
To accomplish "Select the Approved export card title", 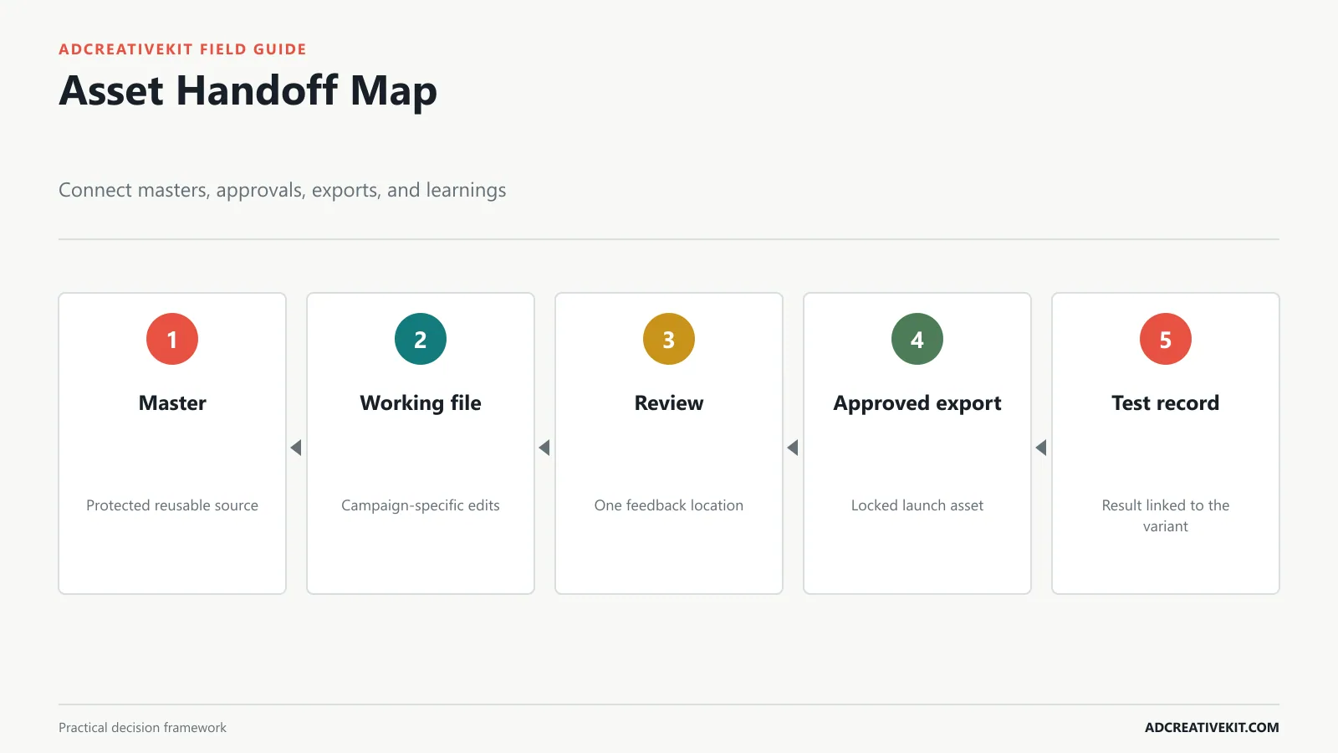I will point(917,403).
